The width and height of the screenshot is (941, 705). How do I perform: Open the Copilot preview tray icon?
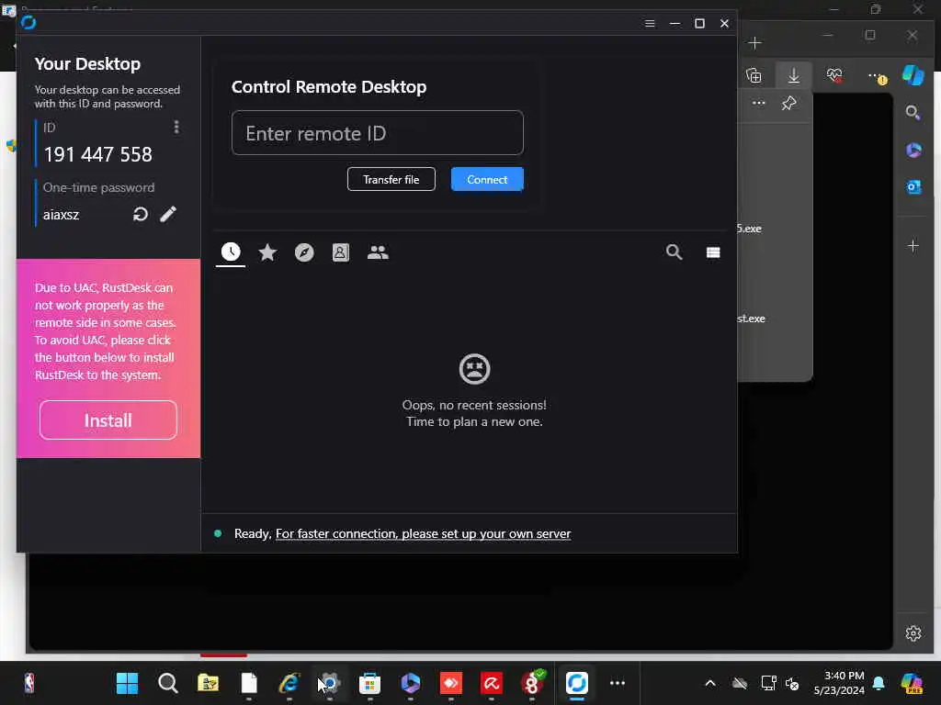tap(912, 683)
